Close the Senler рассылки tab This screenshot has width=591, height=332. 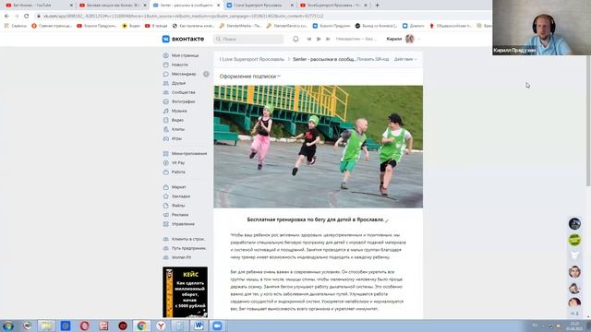pyautogui.click(x=218, y=6)
